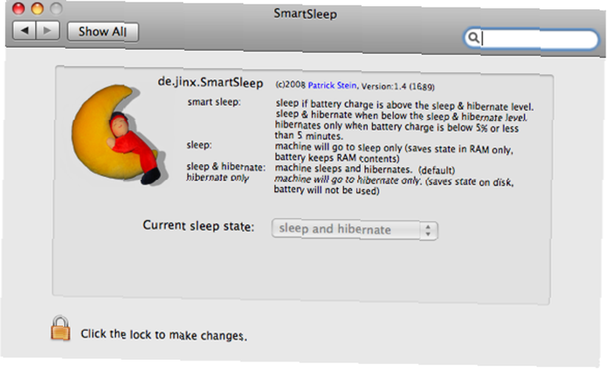The image size is (607, 369).
Task: Click the 'sleep & hibernate:' label
Action: pyautogui.click(x=226, y=167)
